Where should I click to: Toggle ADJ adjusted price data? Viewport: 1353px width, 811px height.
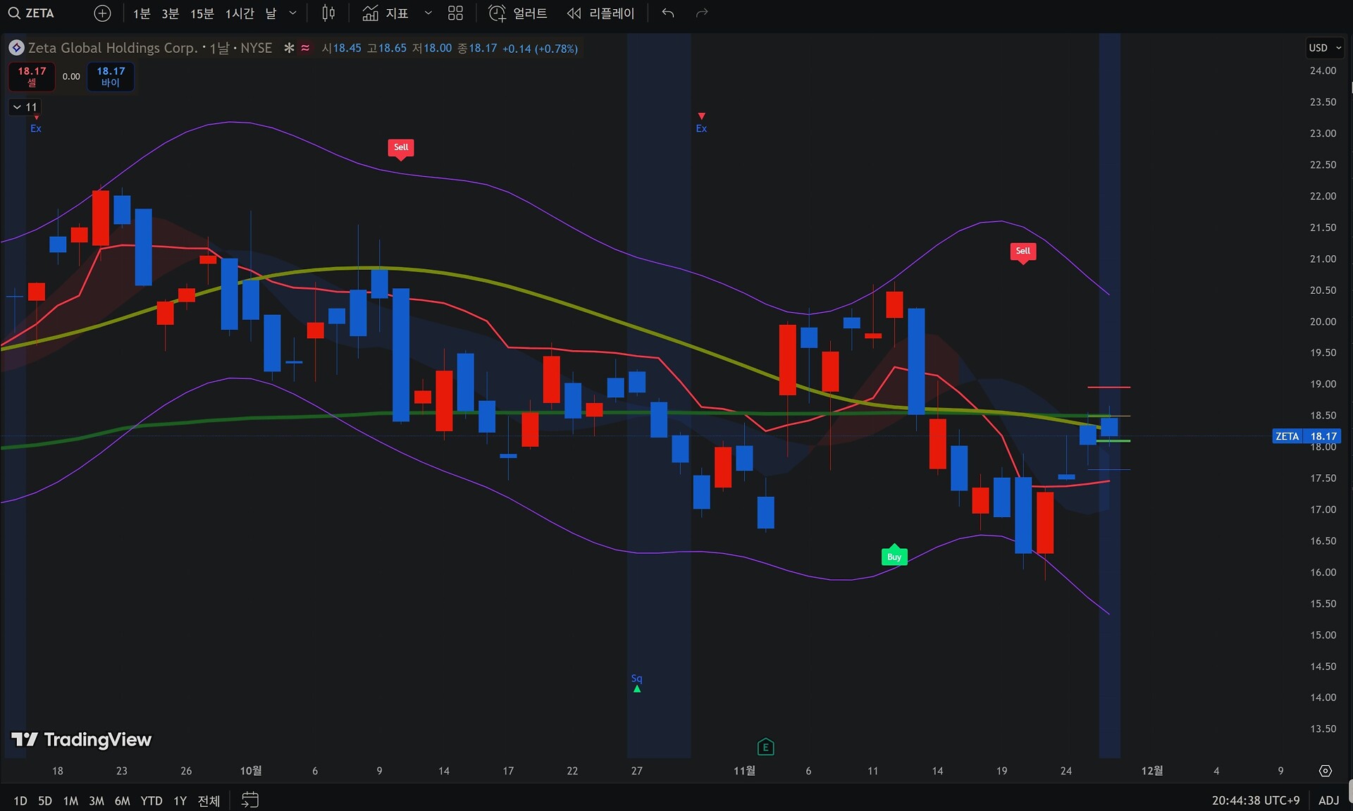(x=1328, y=800)
